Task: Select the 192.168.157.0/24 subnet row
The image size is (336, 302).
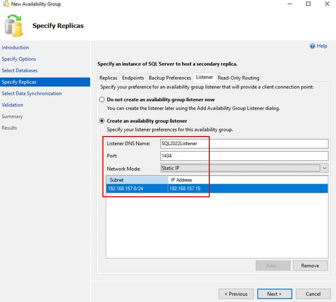Action: tap(137, 189)
